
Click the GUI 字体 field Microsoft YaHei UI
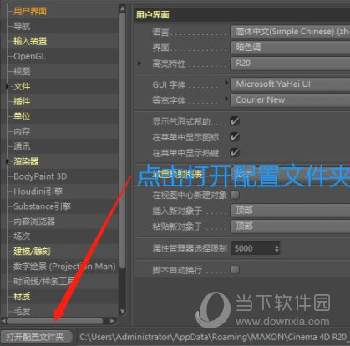pos(290,84)
